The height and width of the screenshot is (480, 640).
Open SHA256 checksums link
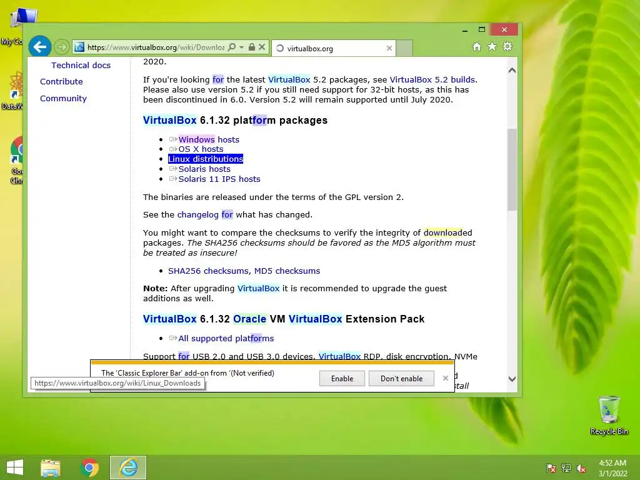pos(208,271)
